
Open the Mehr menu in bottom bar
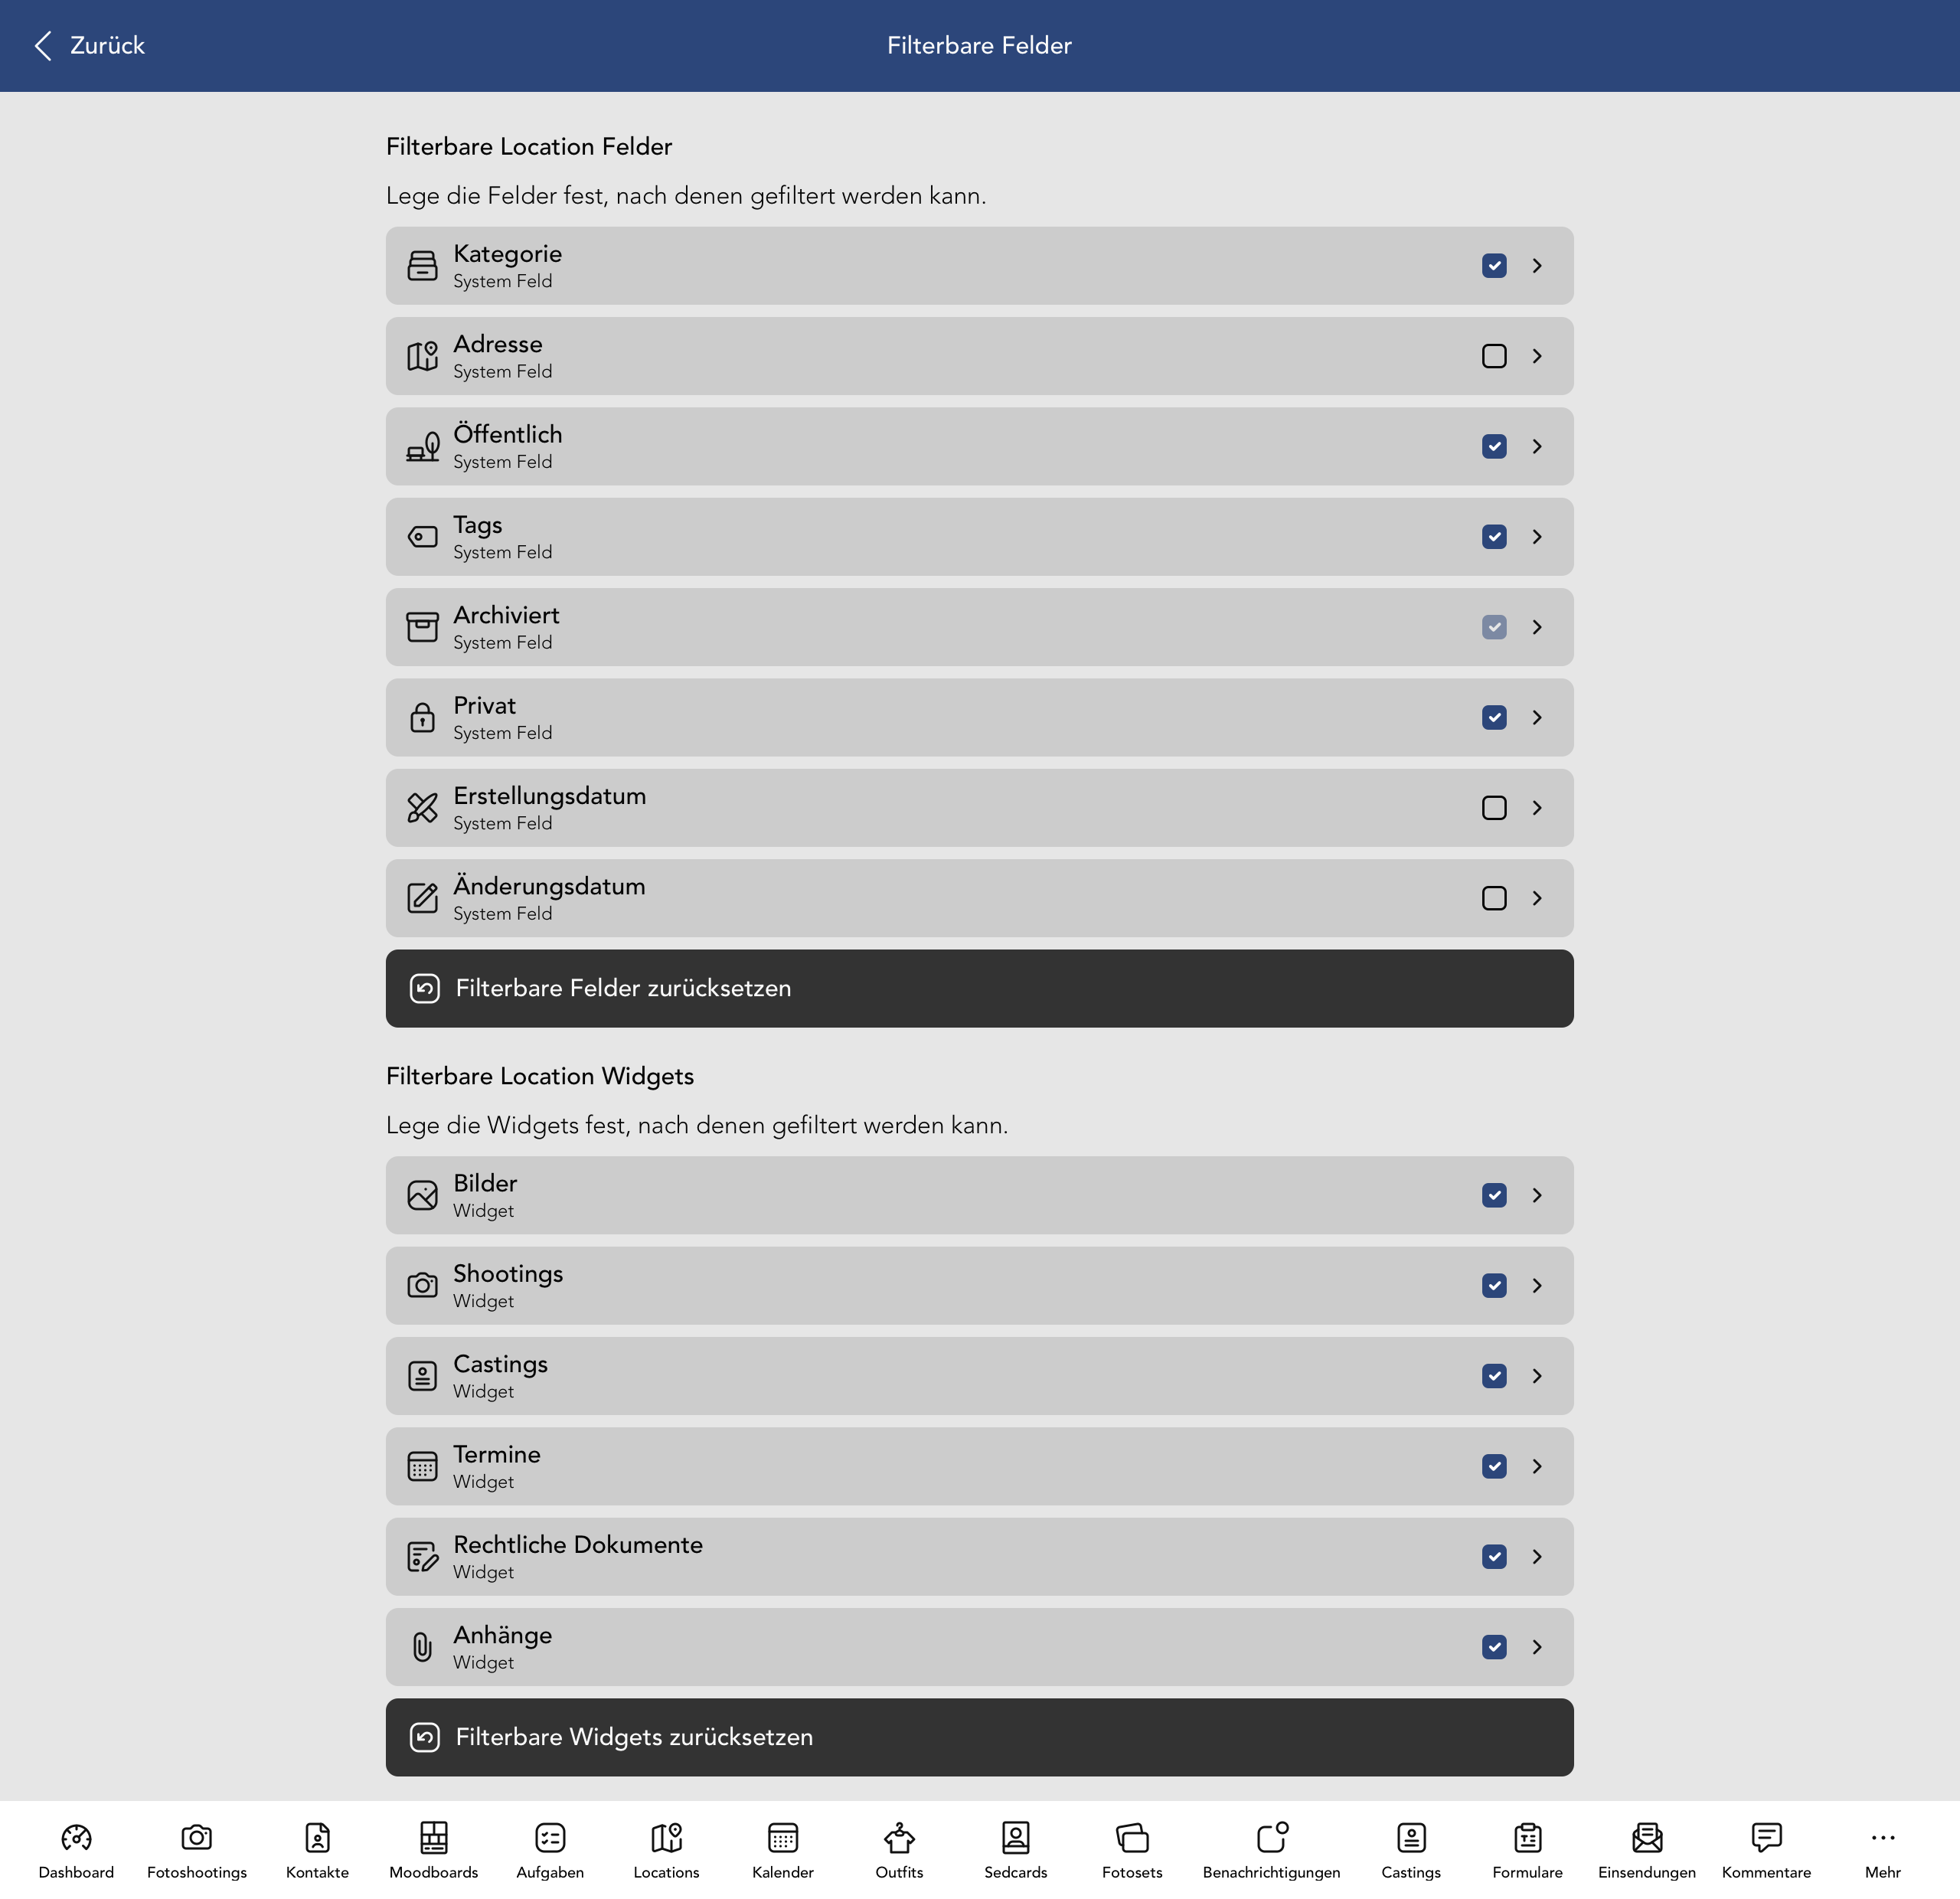click(x=1881, y=1848)
